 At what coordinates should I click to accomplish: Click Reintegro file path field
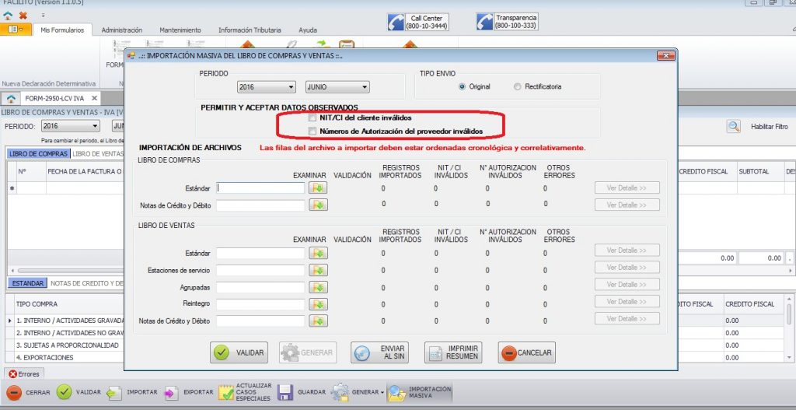(260, 304)
